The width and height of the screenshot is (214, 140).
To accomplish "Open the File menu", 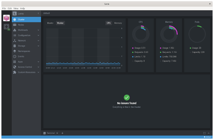I will tap(4, 8).
